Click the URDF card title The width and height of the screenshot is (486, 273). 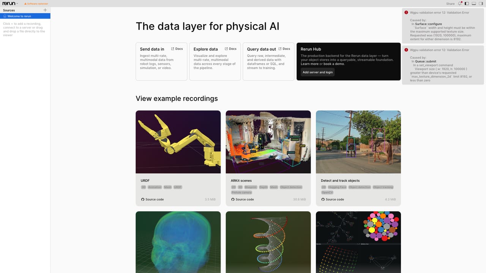tap(145, 180)
